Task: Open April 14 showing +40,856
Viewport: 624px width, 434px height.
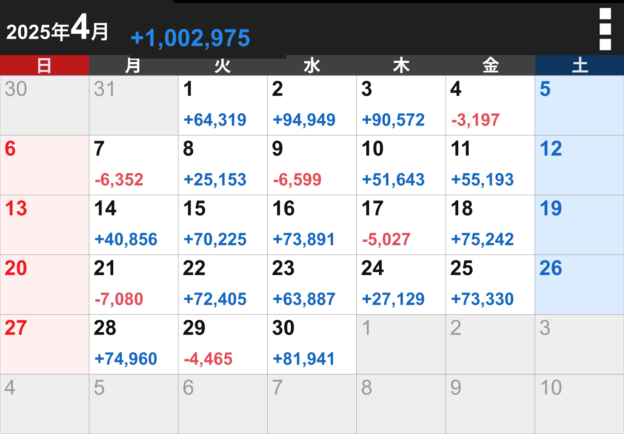Action: tap(134, 225)
